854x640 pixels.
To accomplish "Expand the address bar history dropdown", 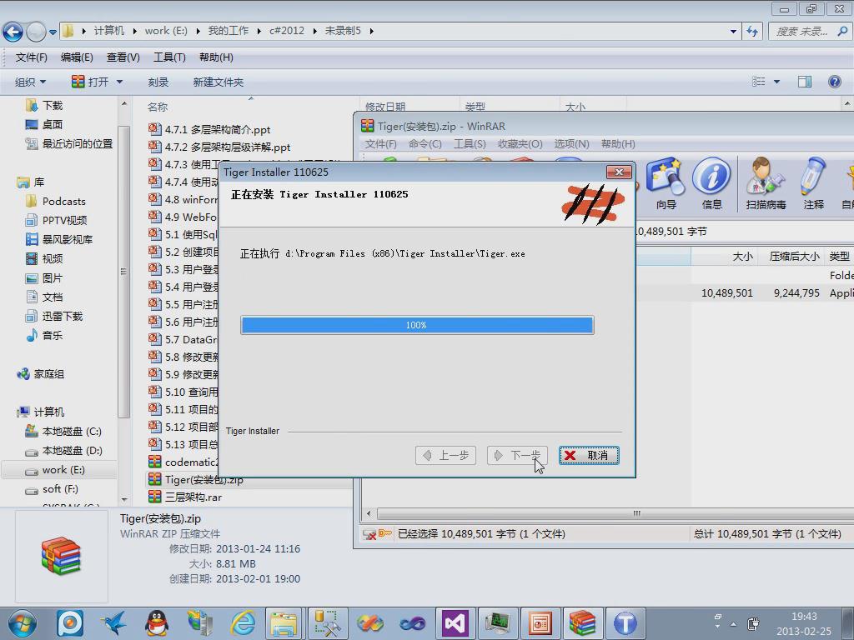I will tap(734, 32).
